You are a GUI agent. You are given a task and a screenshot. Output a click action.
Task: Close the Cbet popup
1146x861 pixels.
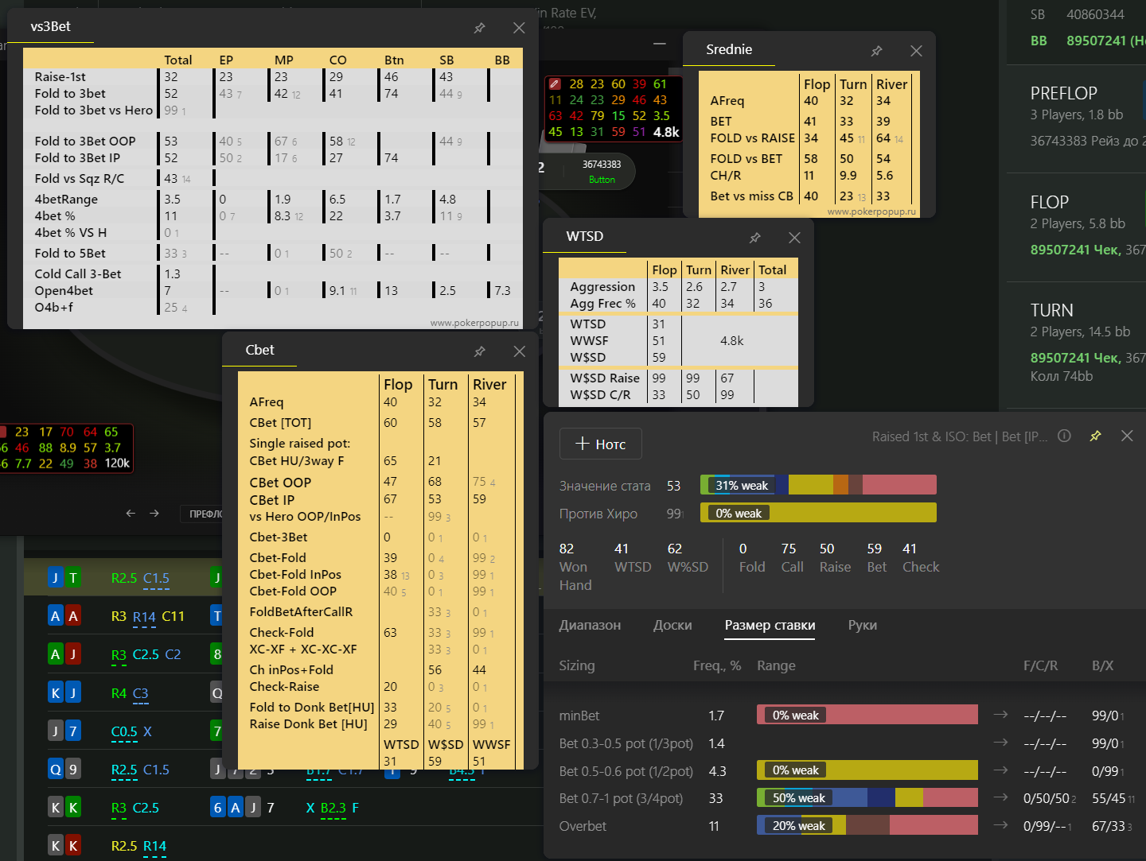point(519,351)
